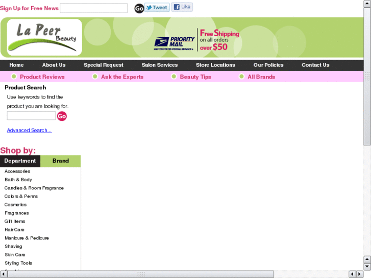
Task: Open Product Reviews link
Action: click(42, 77)
